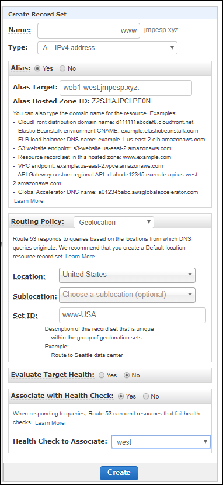Click the ELB load balancer DNS name example

(x=109, y=140)
